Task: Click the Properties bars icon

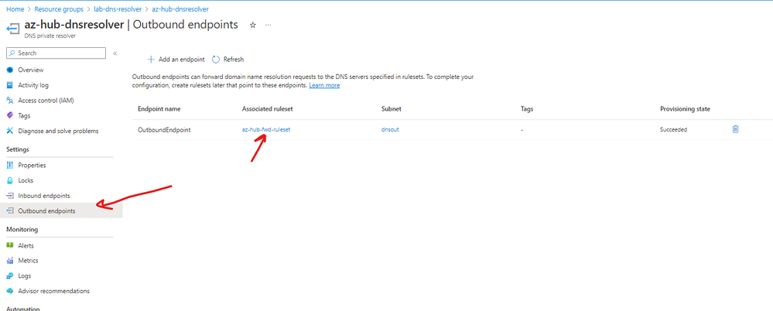Action: tap(10, 165)
